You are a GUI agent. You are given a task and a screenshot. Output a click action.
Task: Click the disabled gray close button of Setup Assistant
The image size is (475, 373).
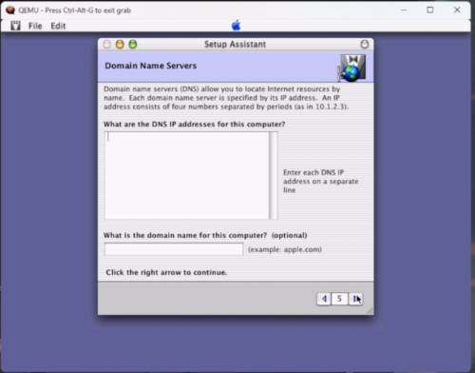[107, 45]
